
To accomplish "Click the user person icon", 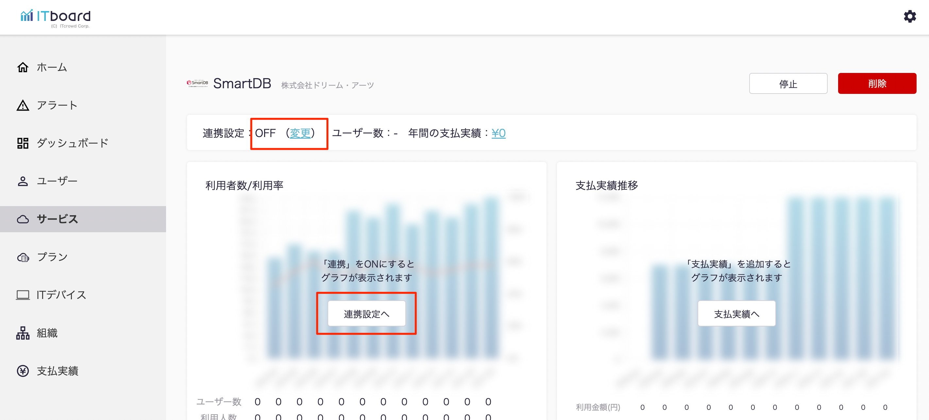I will coord(23,181).
